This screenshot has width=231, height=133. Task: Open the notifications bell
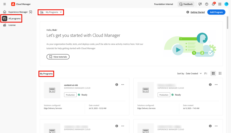click(x=213, y=4)
